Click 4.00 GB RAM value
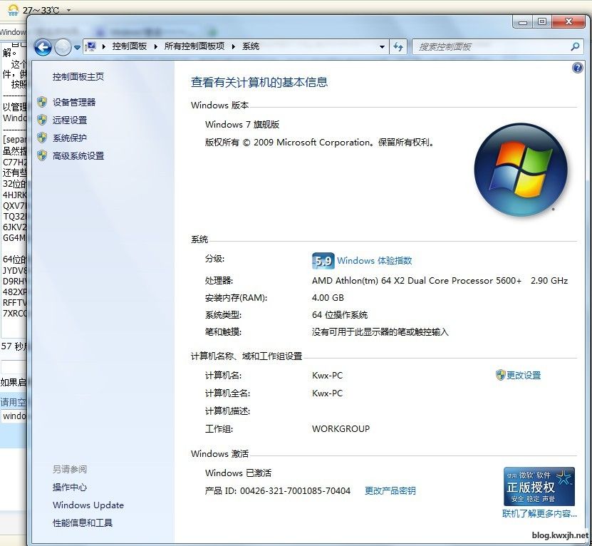This screenshot has height=546, width=592. point(328,298)
